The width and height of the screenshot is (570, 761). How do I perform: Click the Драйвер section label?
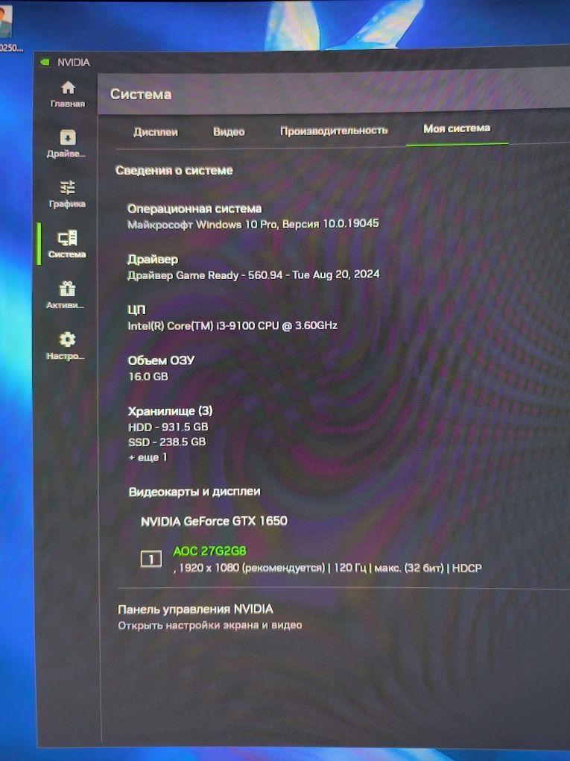[153, 260]
